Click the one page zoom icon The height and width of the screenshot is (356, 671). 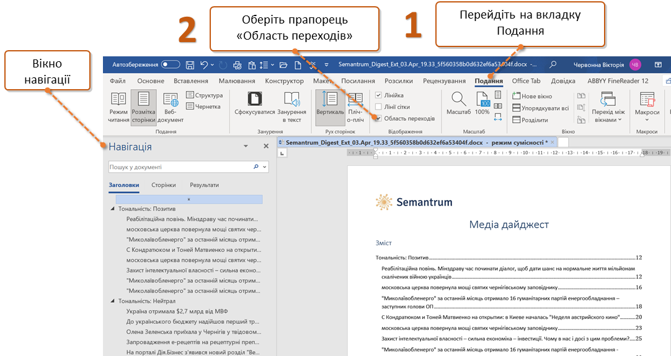(x=498, y=95)
